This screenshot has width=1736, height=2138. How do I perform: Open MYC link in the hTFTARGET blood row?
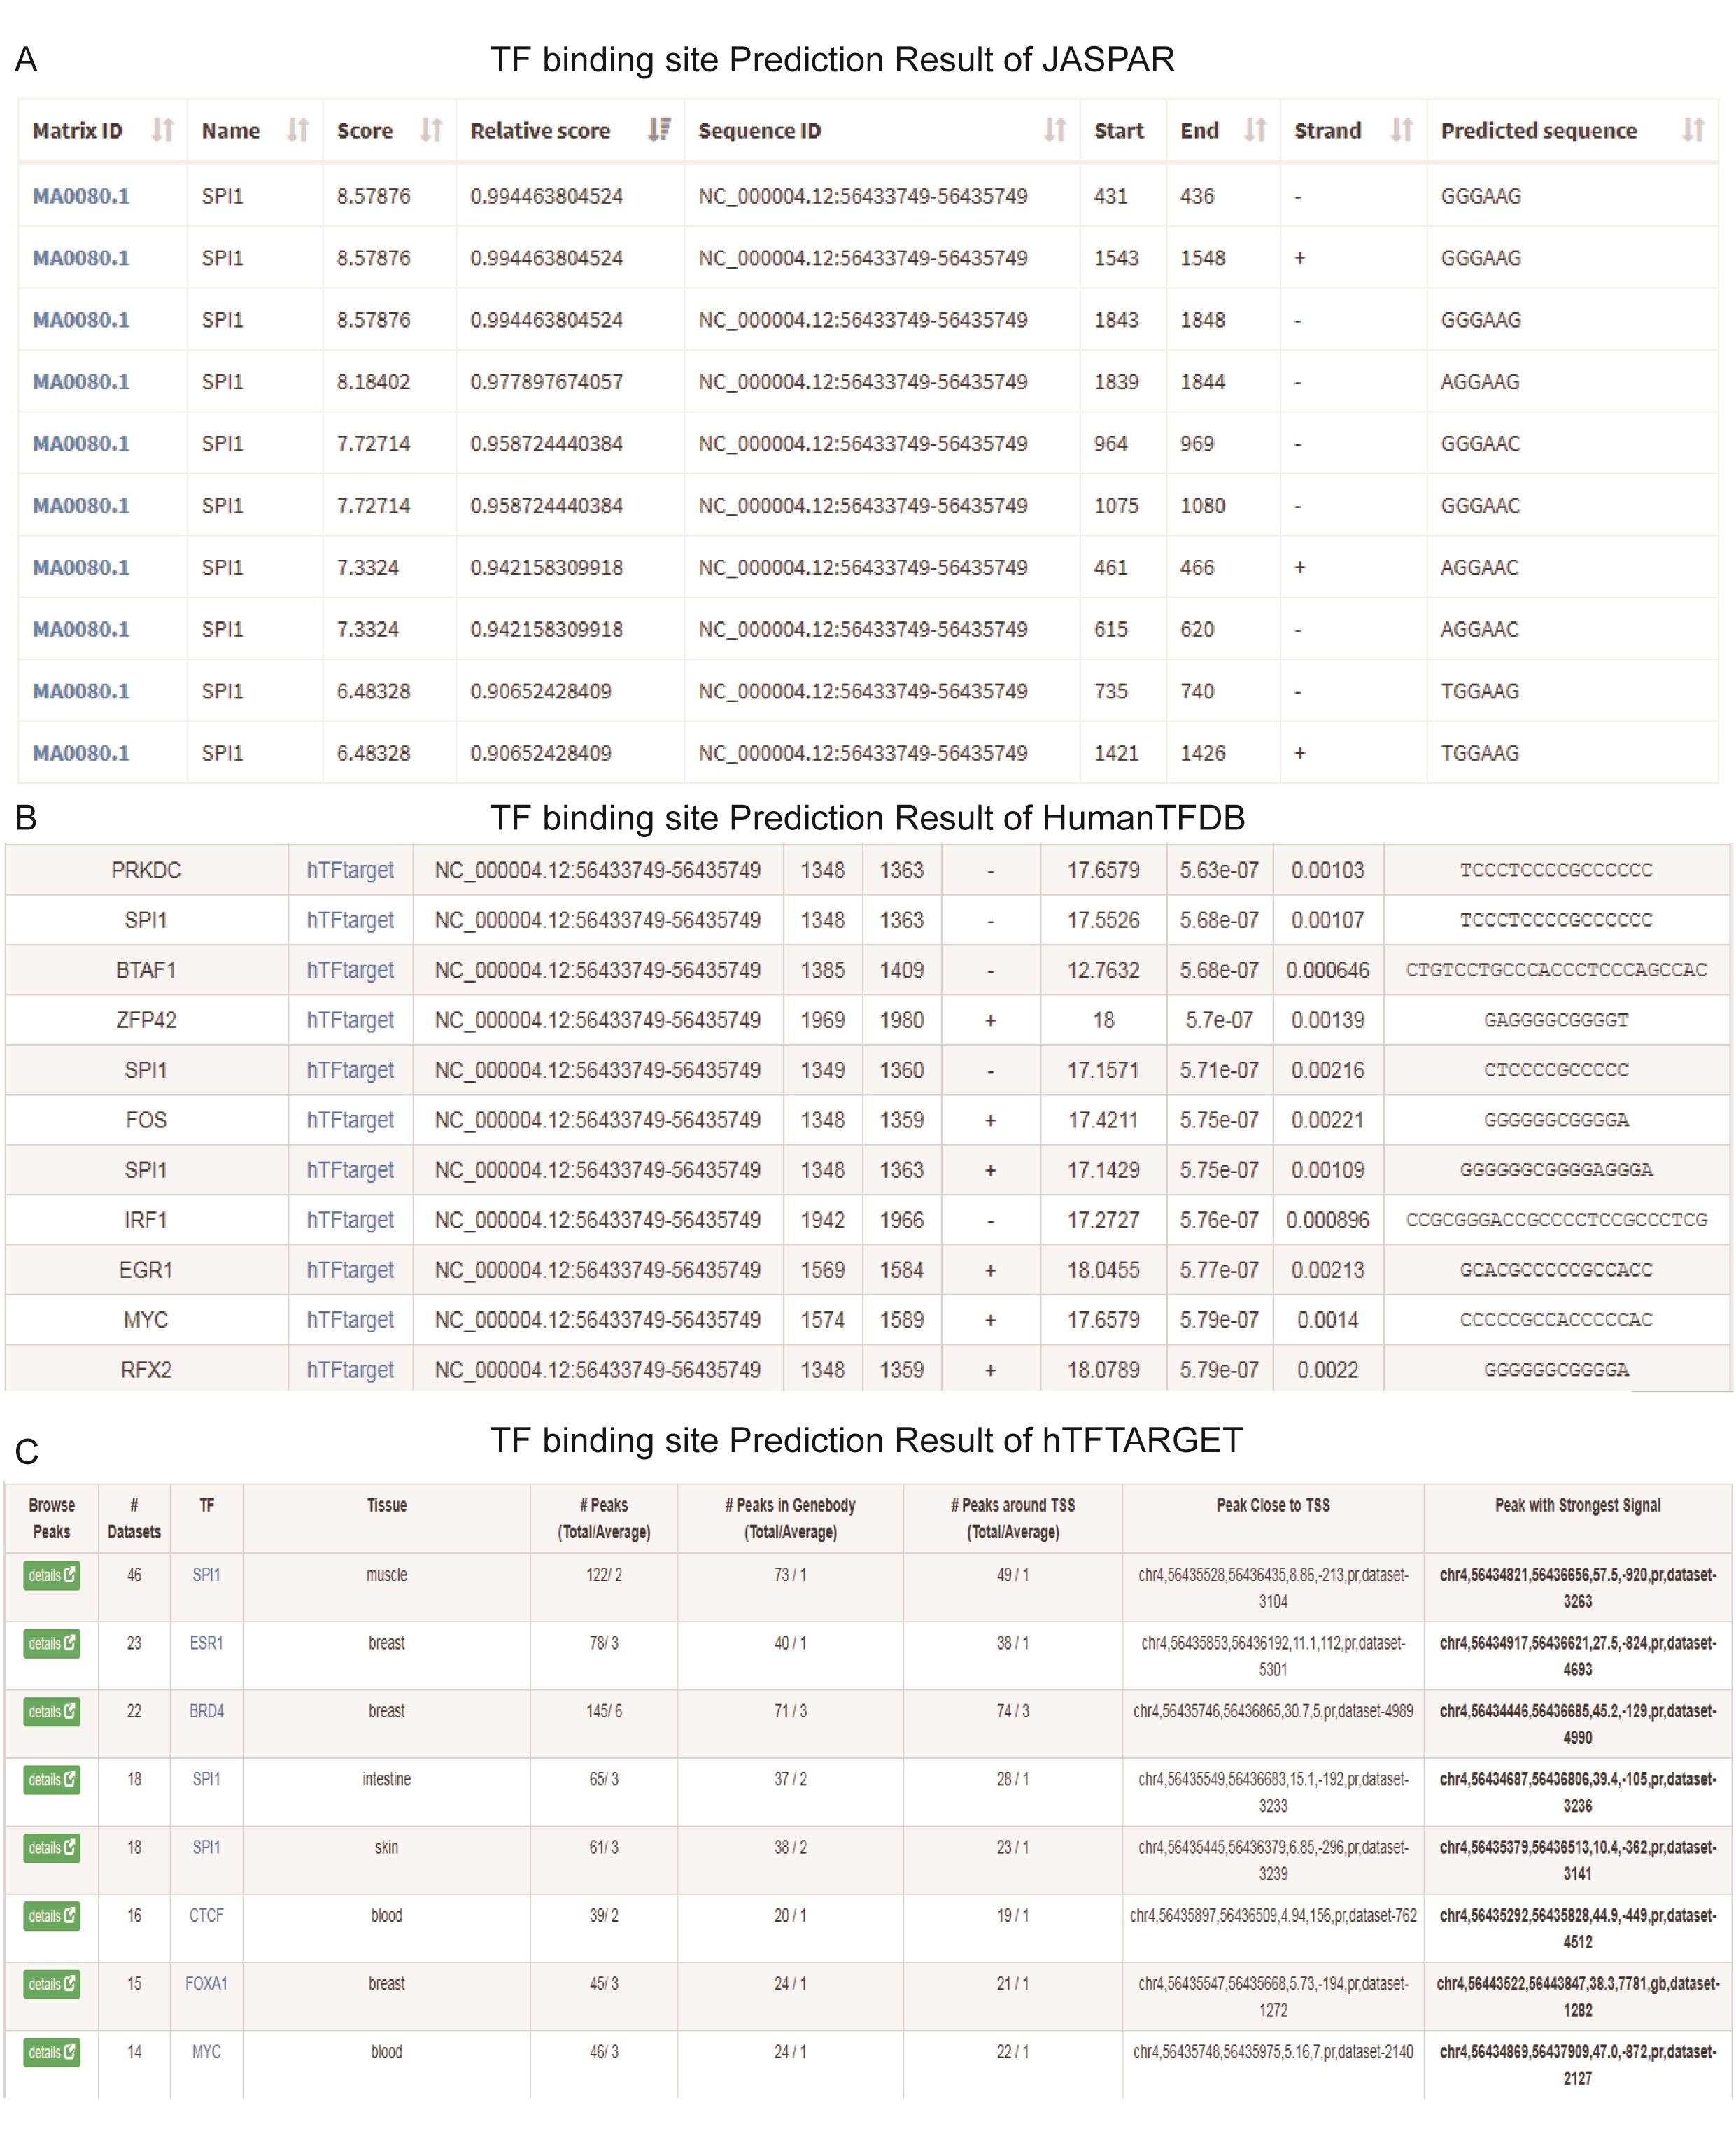coord(206,2051)
